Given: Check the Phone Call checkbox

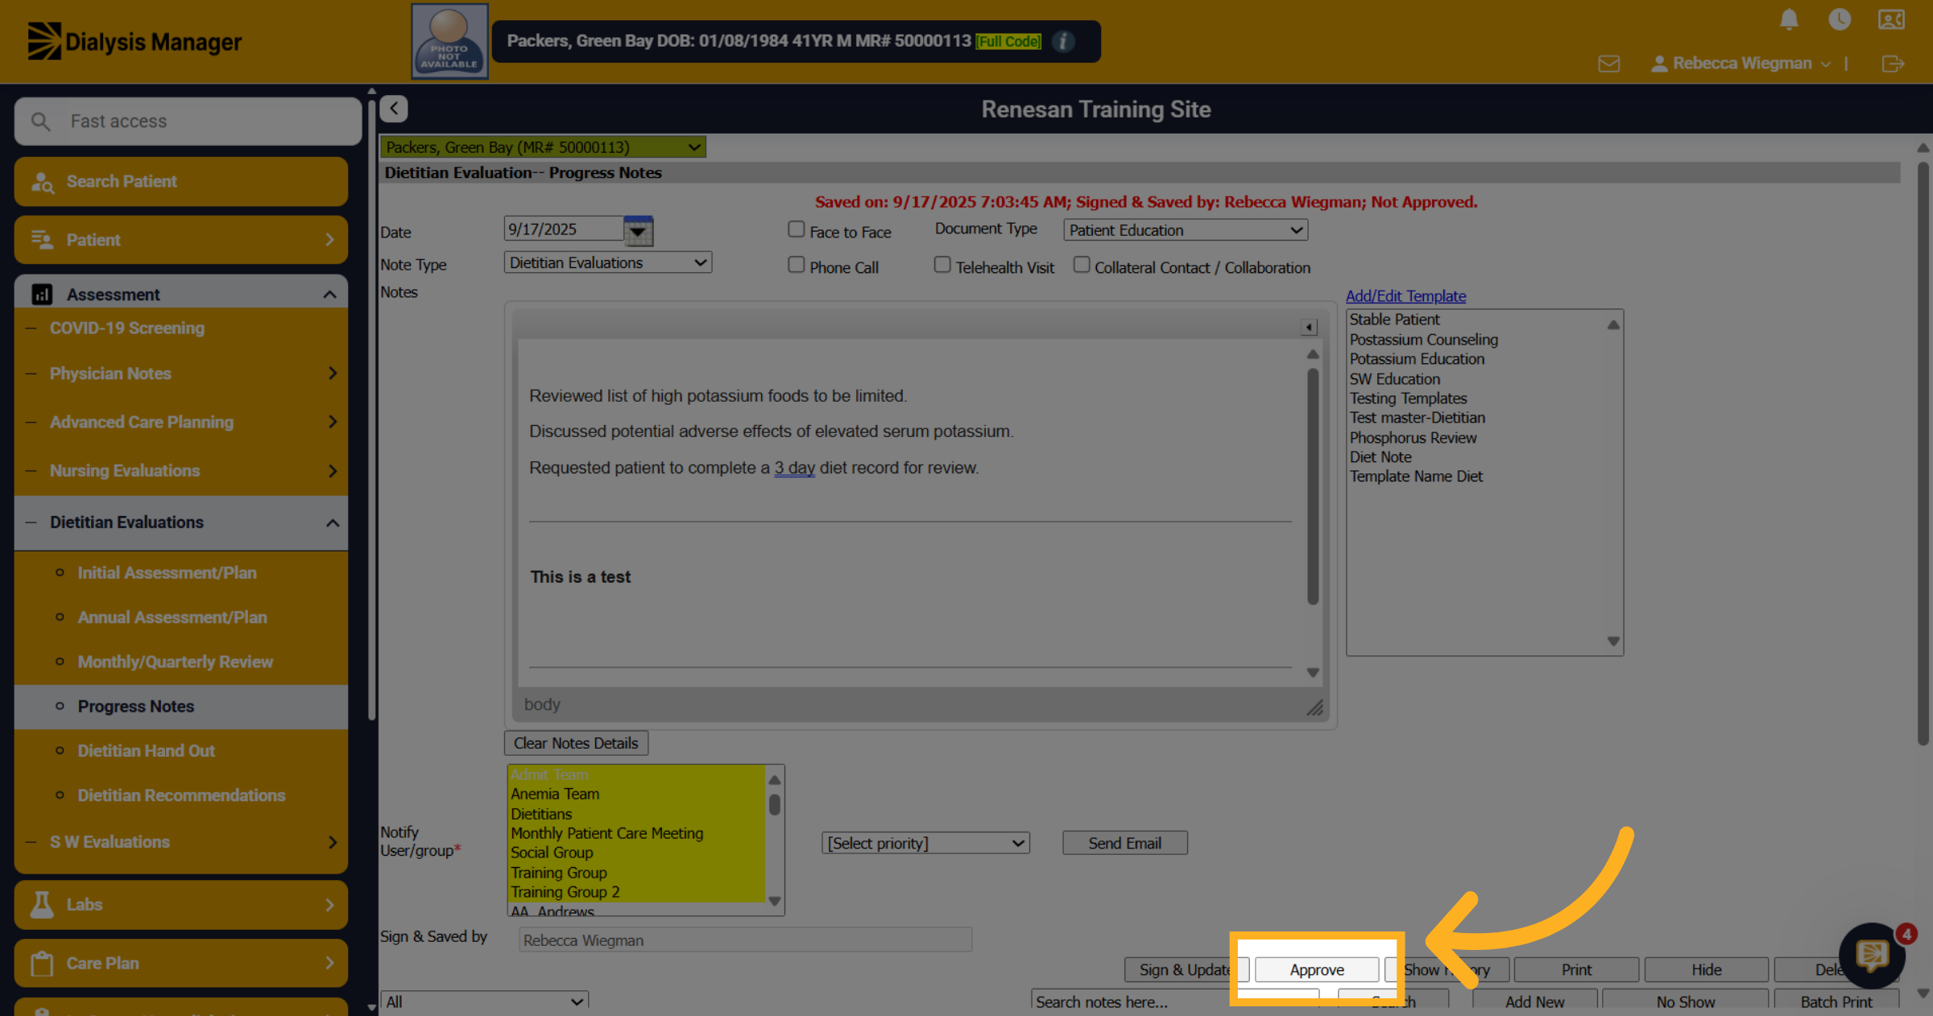Looking at the screenshot, I should (796, 265).
